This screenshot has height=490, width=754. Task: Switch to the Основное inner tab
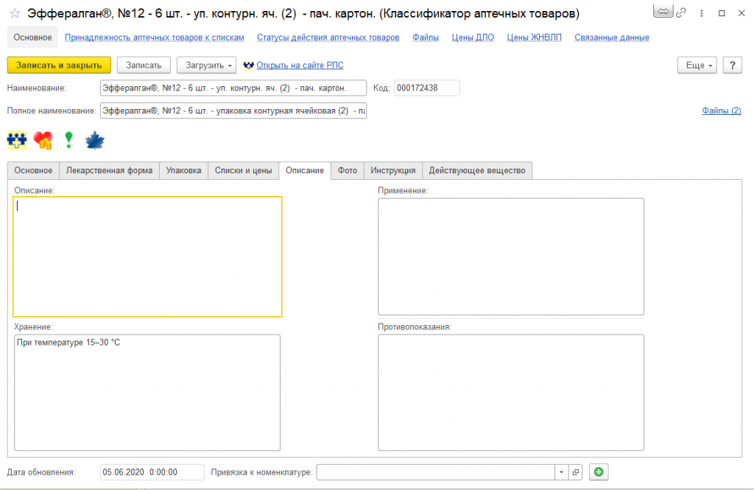click(33, 170)
